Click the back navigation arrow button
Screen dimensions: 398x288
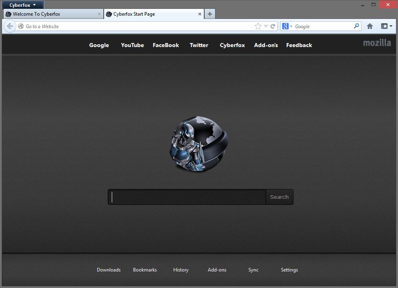10,27
